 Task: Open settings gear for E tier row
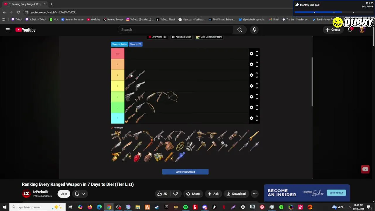(251, 118)
